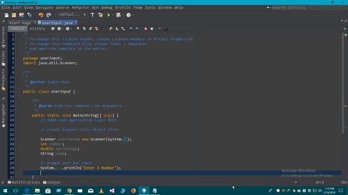Screen dimensions: 348x195
Task: Close the Start Page tab
Action: click(35, 23)
